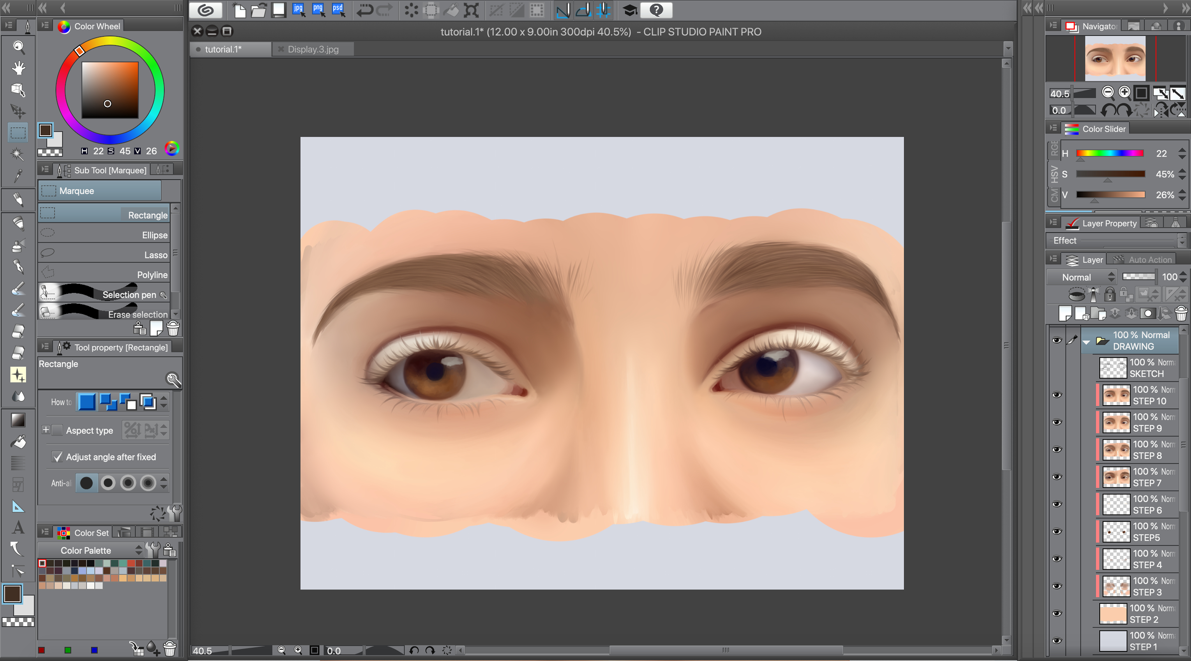Select the Hand move tool
The image size is (1191, 661).
coord(19,68)
